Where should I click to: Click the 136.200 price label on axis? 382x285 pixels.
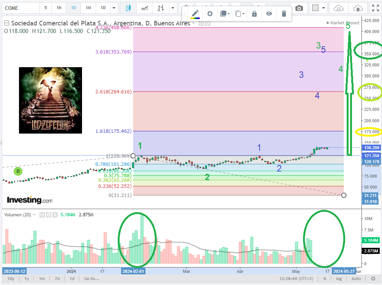(x=371, y=148)
